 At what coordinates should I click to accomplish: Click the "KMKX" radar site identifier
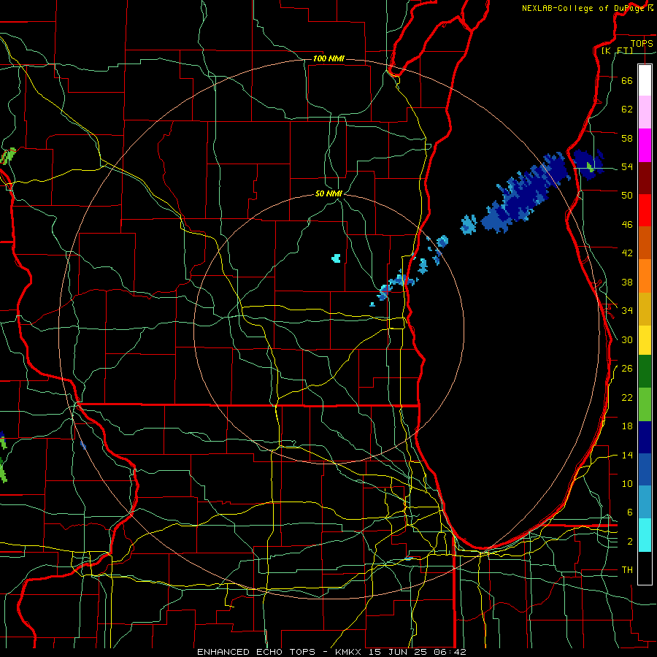pyautogui.click(x=349, y=652)
